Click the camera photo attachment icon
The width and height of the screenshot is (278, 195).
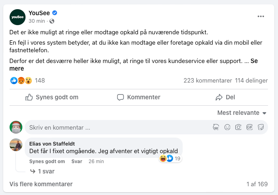(238, 128)
